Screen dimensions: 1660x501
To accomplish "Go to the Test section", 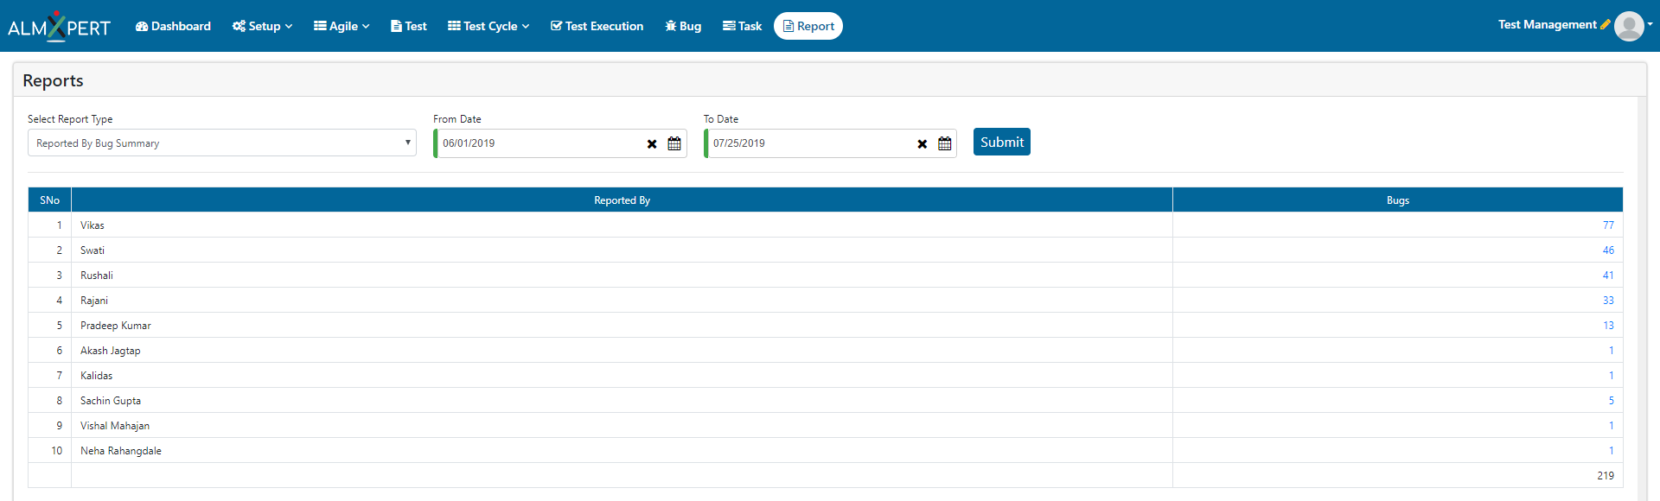I will coord(409,26).
